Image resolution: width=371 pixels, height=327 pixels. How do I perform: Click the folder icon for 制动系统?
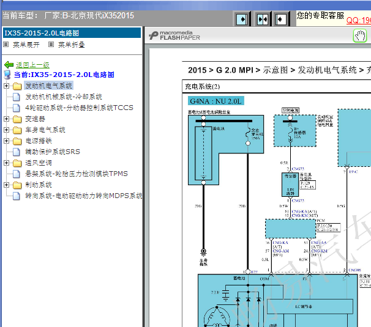coord(17,185)
